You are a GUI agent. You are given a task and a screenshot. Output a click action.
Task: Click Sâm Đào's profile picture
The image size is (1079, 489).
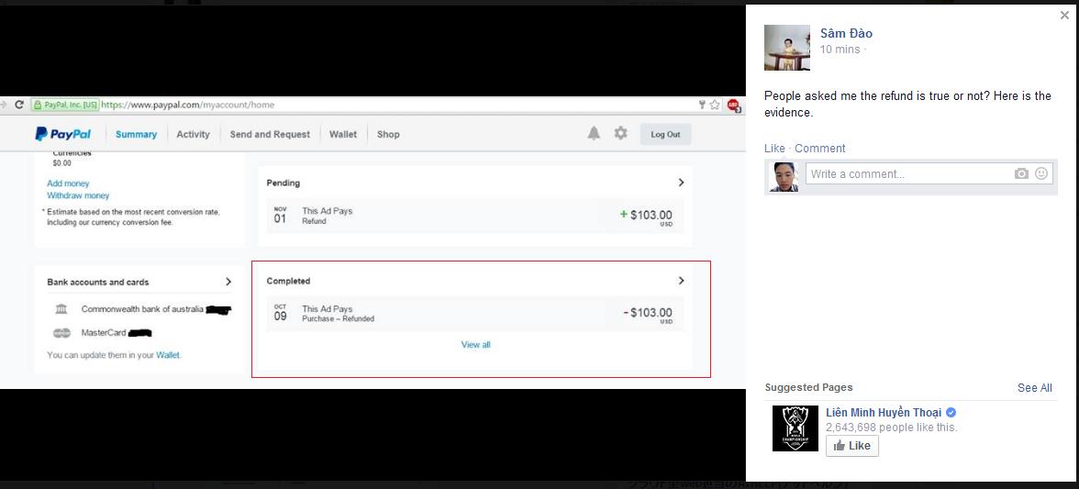[x=786, y=48]
